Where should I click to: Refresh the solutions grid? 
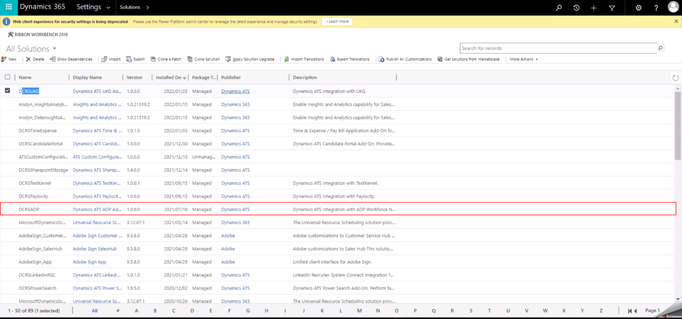[675, 78]
